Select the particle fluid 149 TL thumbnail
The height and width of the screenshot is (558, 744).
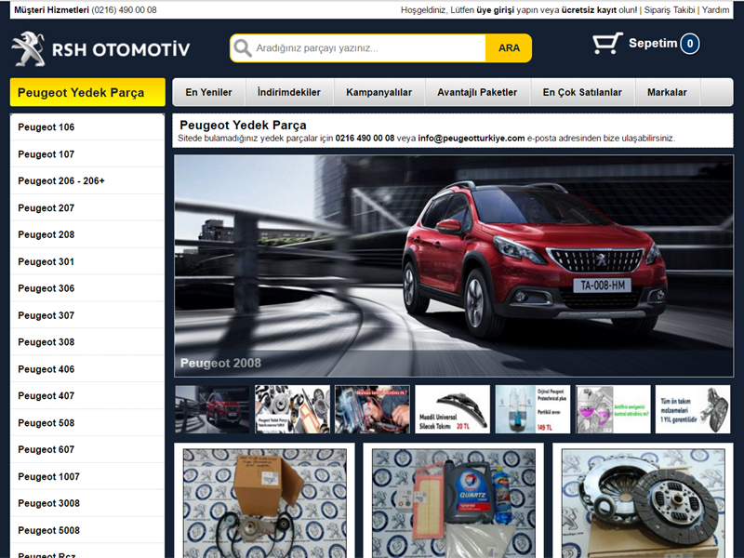[532, 409]
